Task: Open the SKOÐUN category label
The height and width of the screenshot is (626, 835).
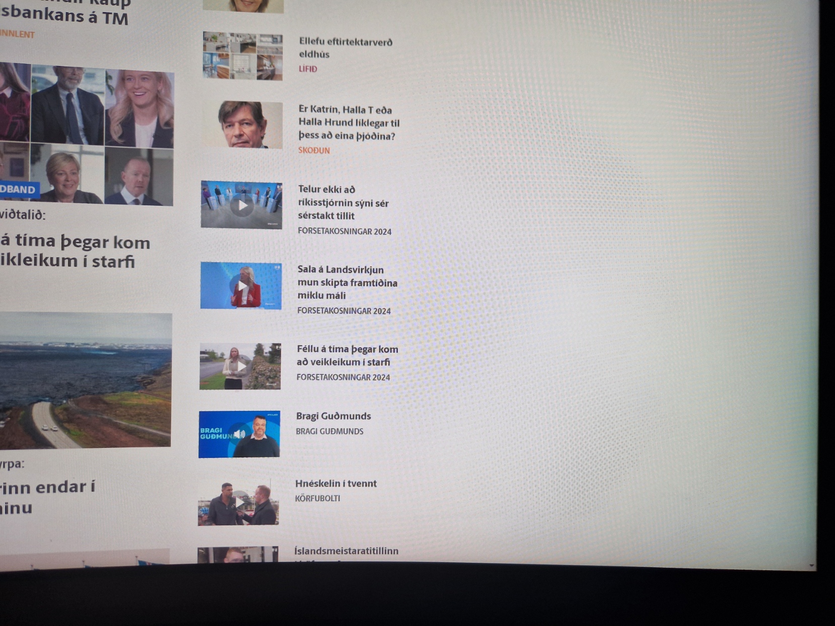Action: click(x=314, y=150)
